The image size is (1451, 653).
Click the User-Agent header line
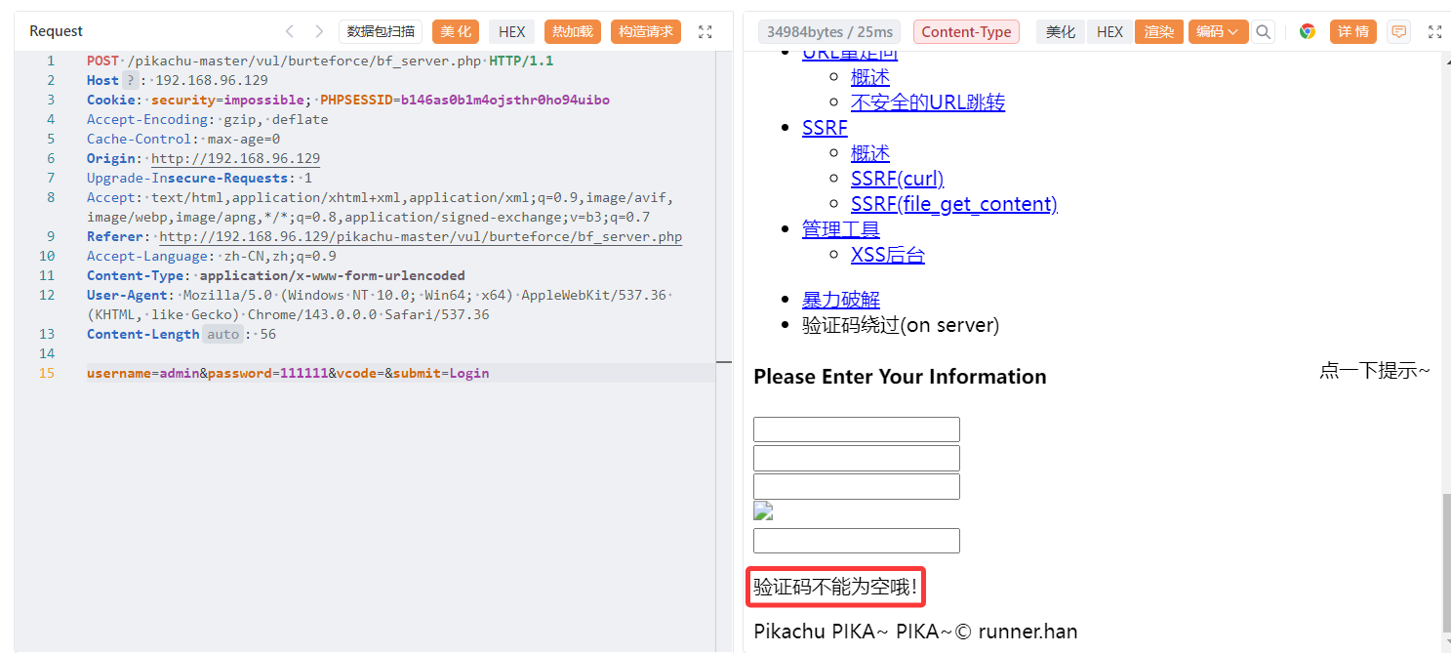point(381,305)
